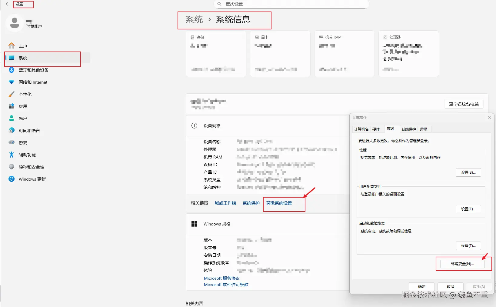Open startup and recovery 设置(T)... button
Screen dimensions: 496x307
468,246
